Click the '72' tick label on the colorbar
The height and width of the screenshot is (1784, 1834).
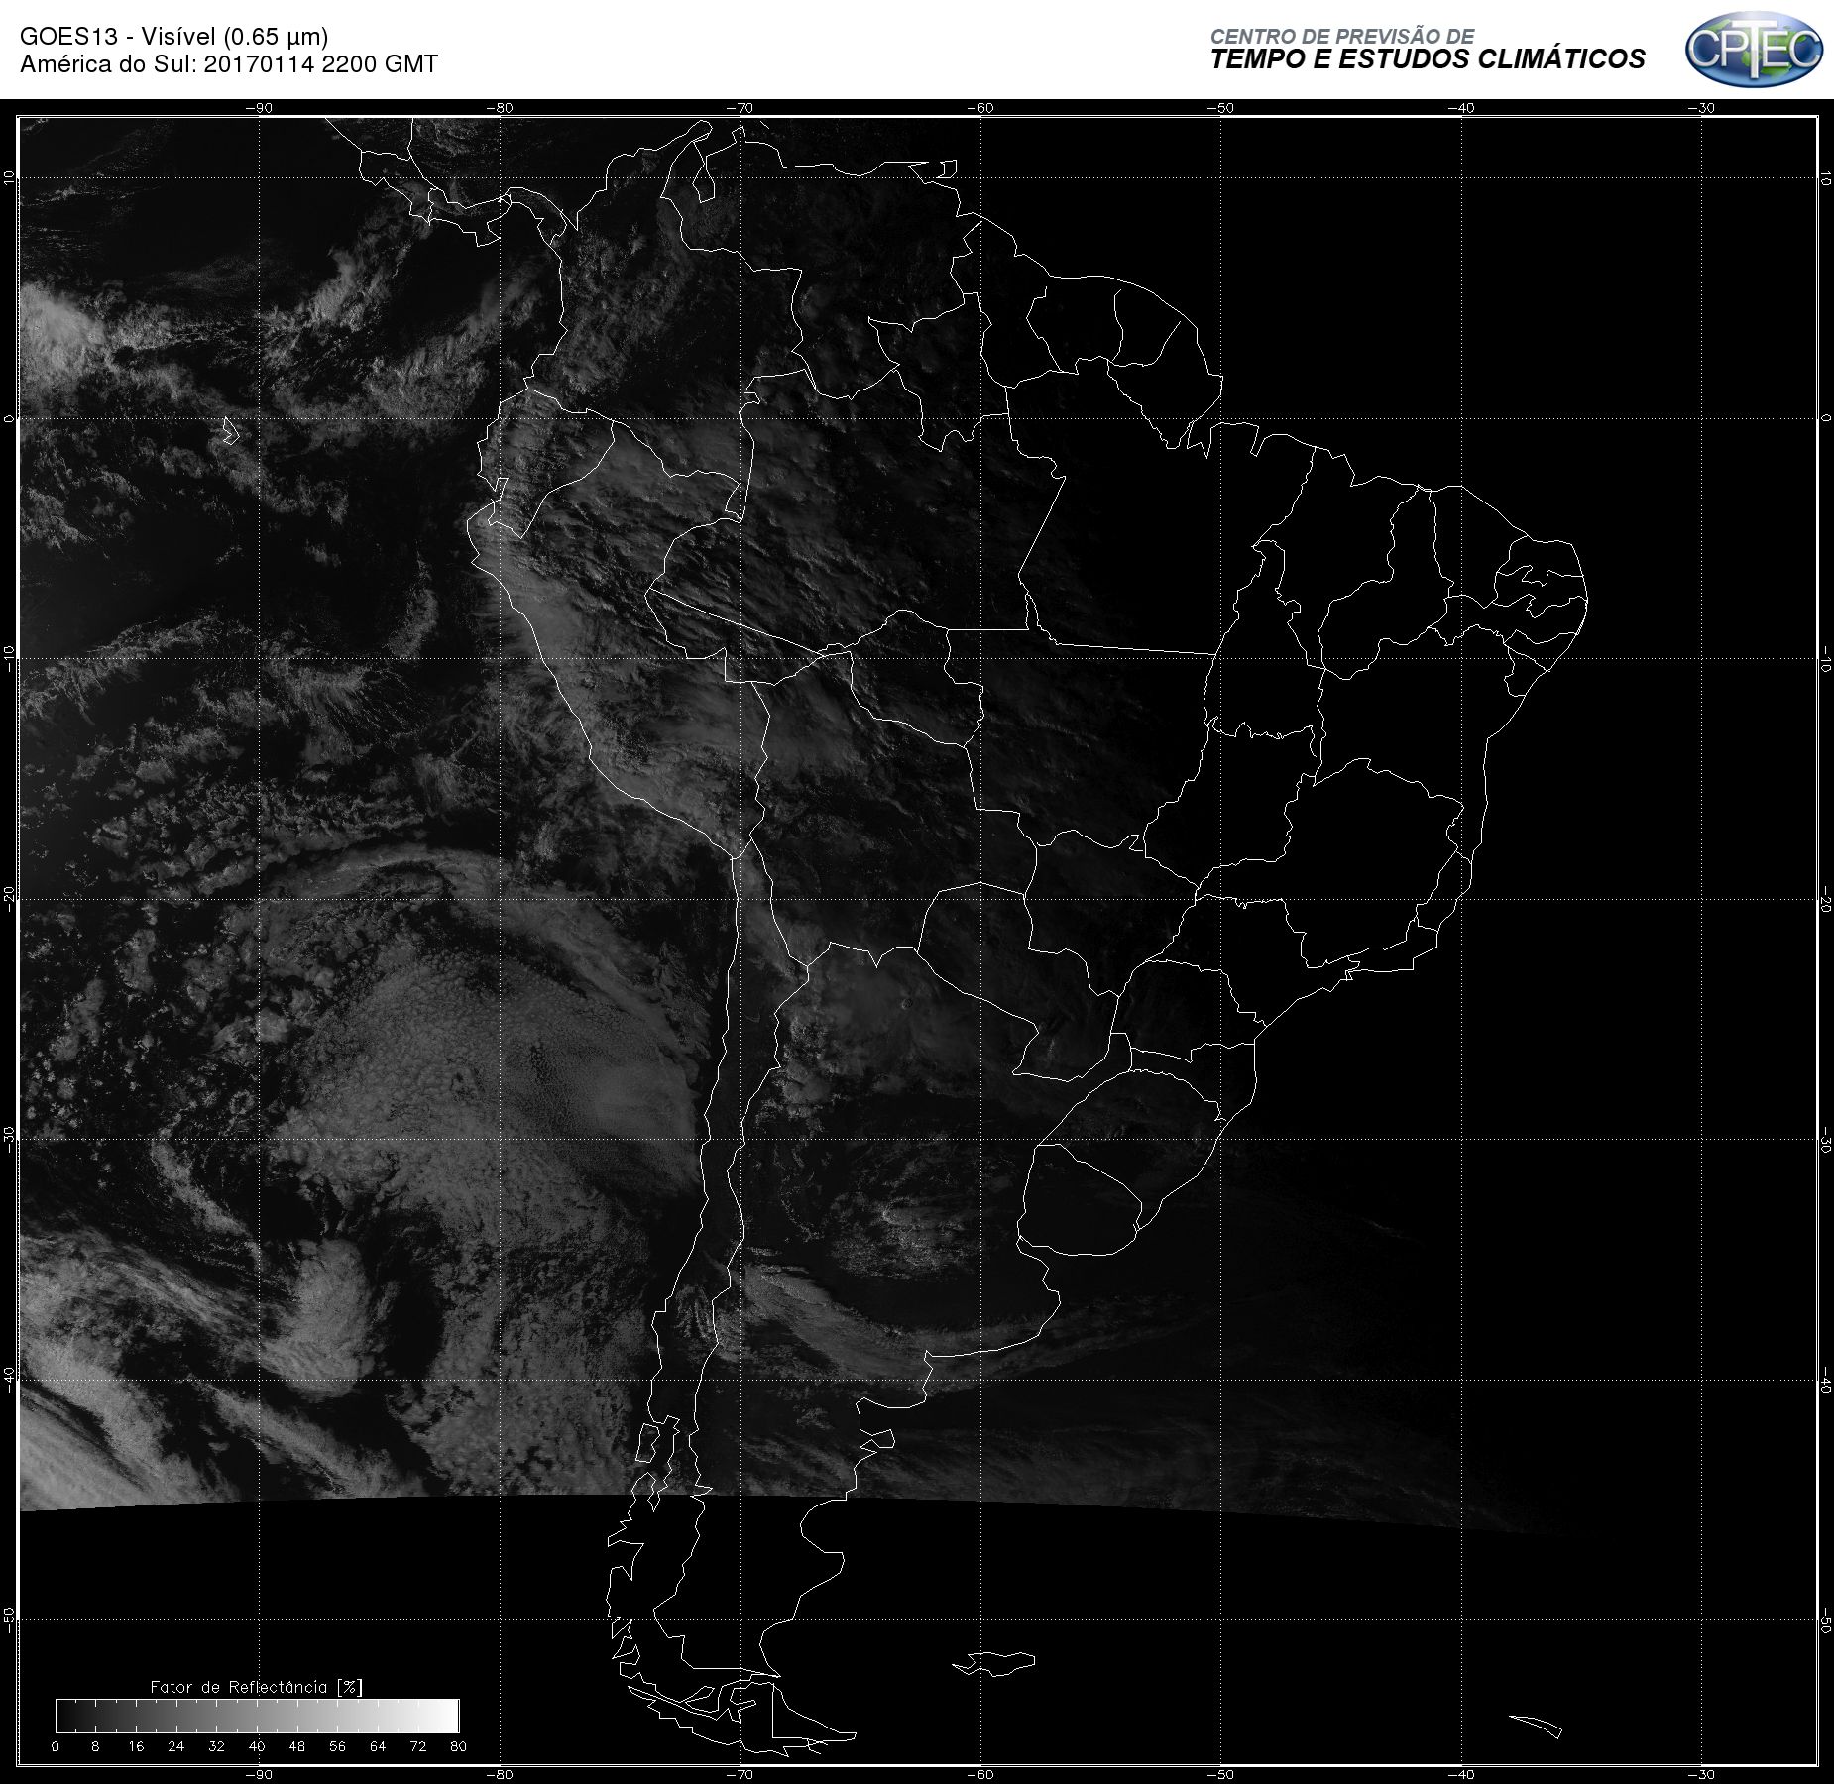click(418, 1746)
